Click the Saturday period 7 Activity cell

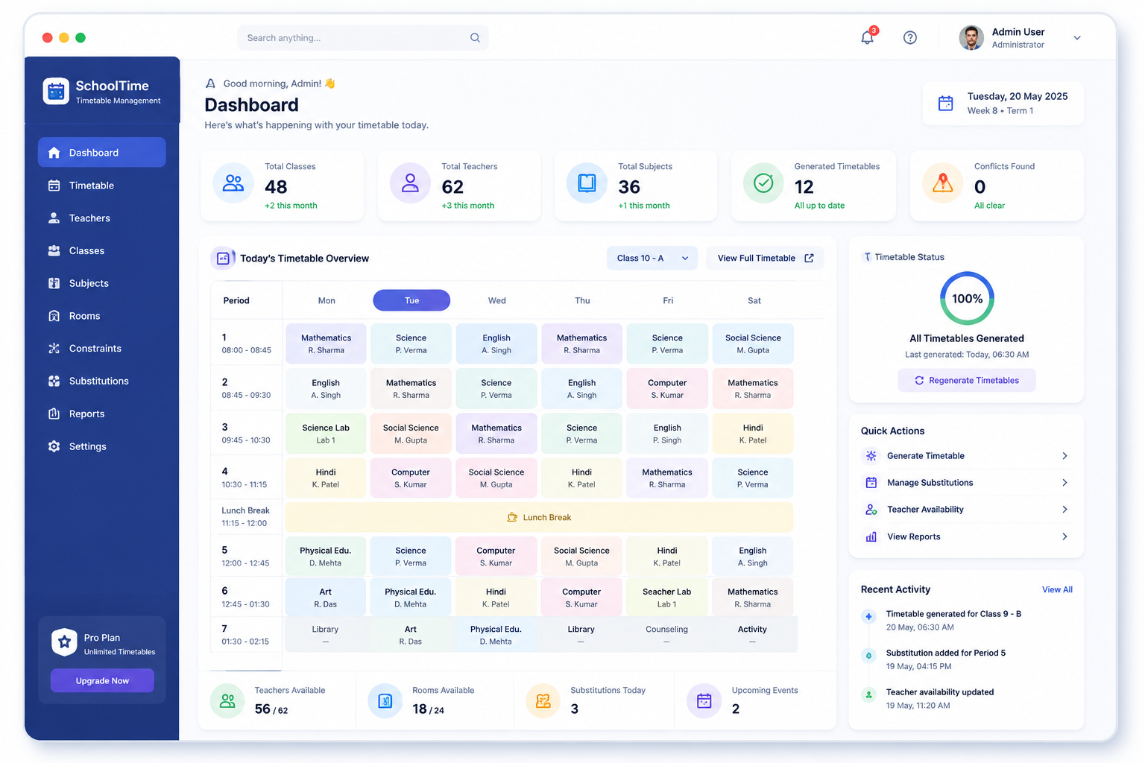pos(753,634)
